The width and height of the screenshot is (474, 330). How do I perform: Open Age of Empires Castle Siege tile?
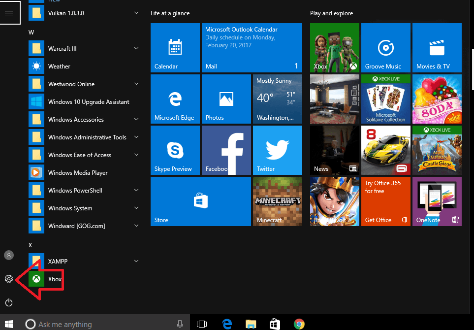[x=437, y=150]
